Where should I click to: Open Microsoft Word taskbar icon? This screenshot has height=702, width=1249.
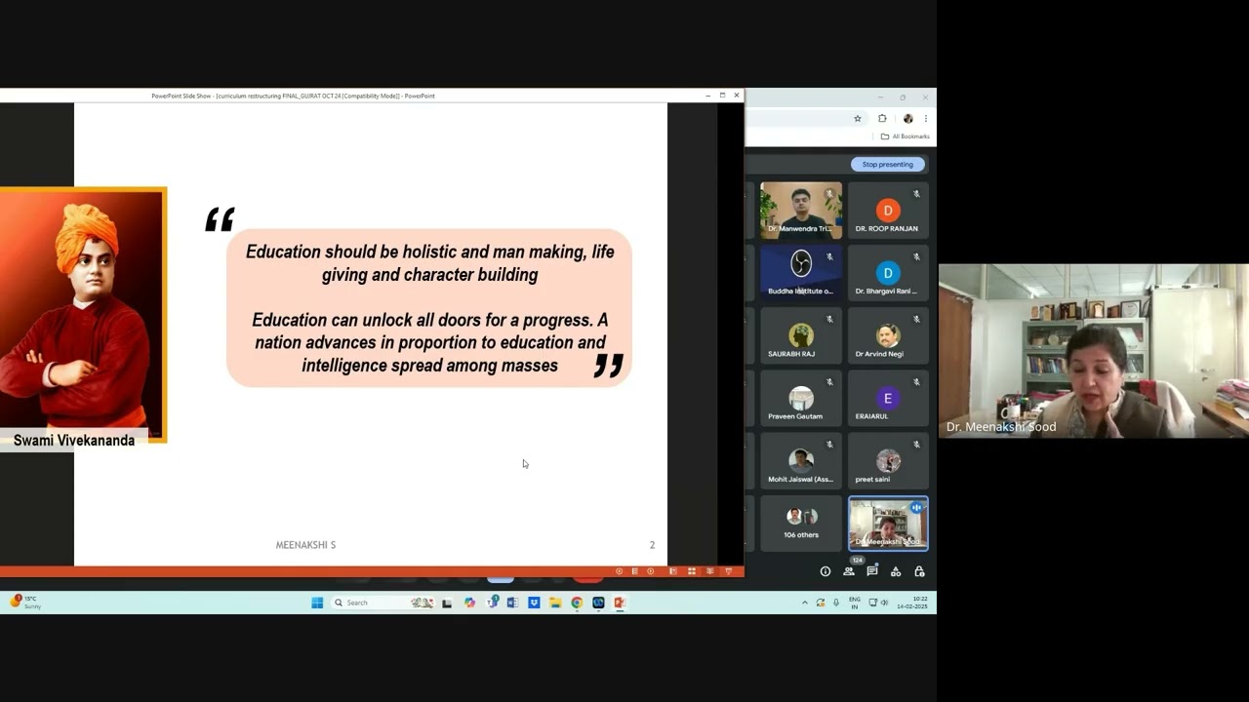pos(512,603)
